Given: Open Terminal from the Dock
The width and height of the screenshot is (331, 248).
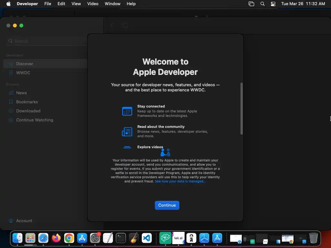Looking at the screenshot, I should coord(121,238).
